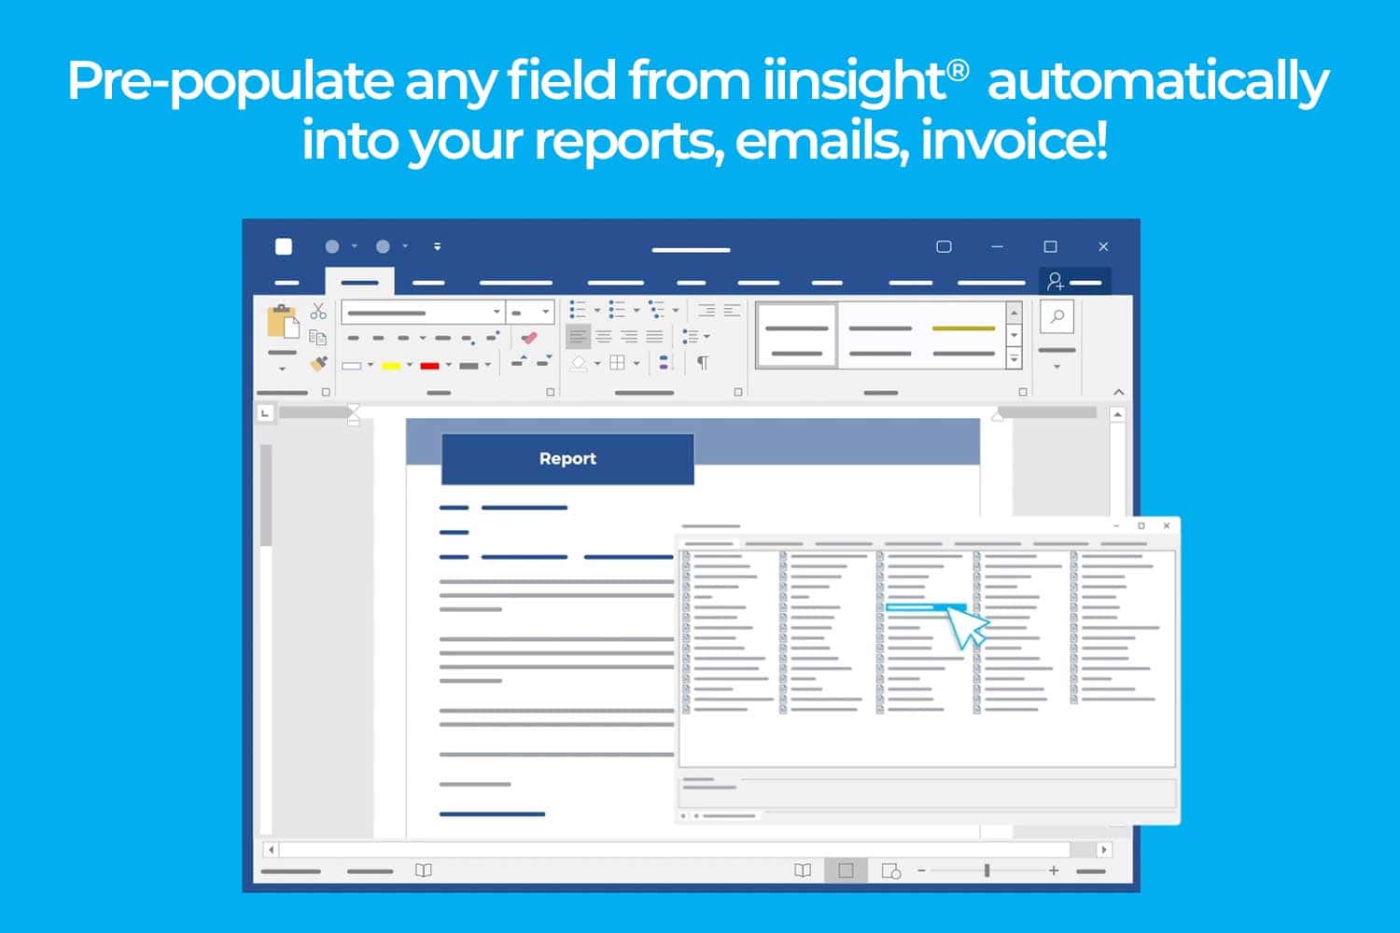Click the zoom slider handle

click(x=987, y=870)
